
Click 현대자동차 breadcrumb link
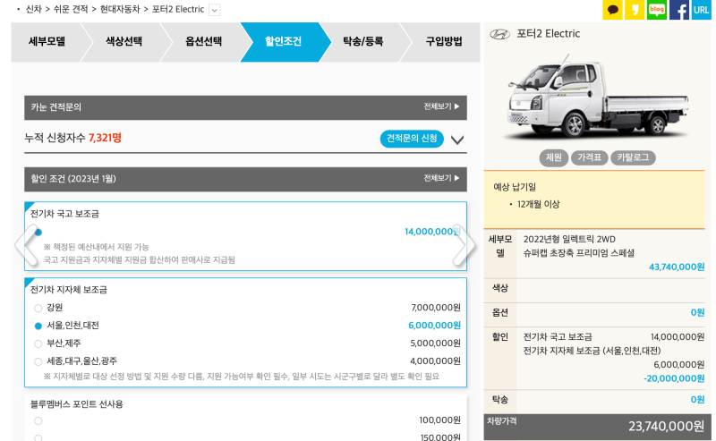(x=120, y=10)
